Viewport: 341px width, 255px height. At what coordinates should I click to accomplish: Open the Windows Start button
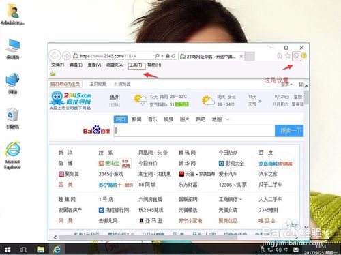pos(8,250)
